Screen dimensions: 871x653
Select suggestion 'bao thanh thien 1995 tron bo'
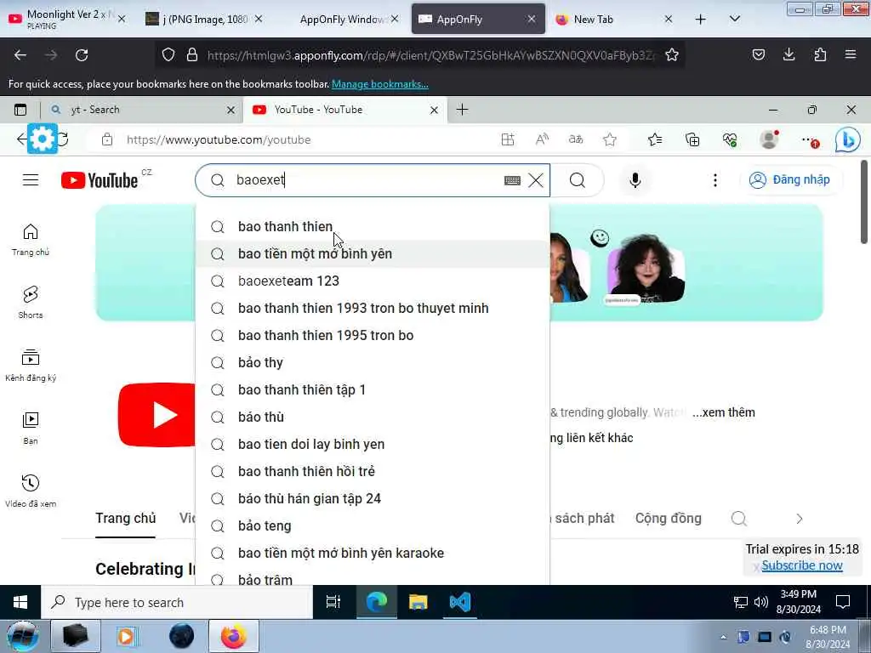click(x=373, y=335)
